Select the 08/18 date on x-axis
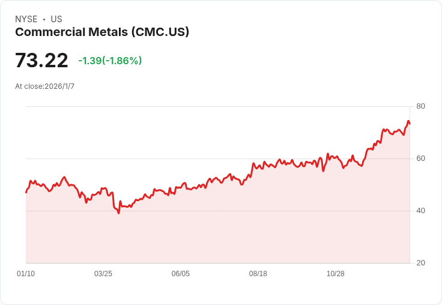442x305 pixels. (x=258, y=274)
